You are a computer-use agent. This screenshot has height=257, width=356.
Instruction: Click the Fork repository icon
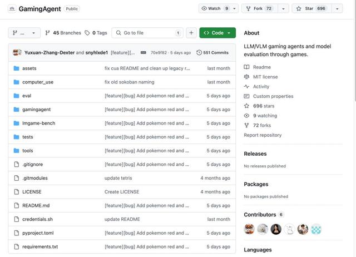[249, 9]
